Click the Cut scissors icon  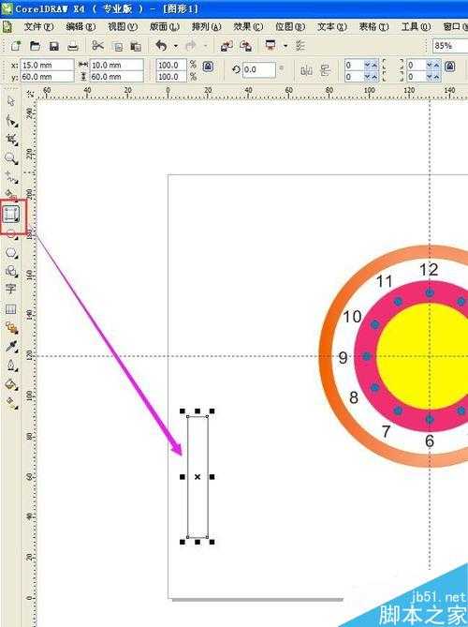97,46
